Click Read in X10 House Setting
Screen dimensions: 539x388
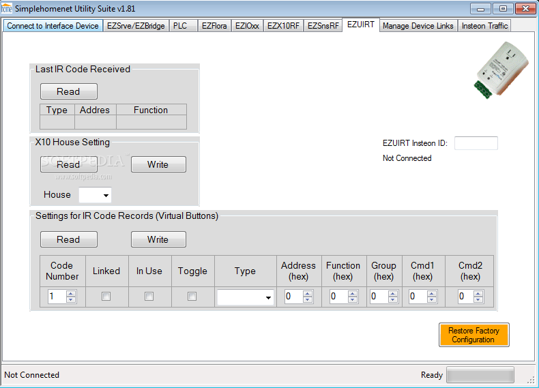coord(69,164)
